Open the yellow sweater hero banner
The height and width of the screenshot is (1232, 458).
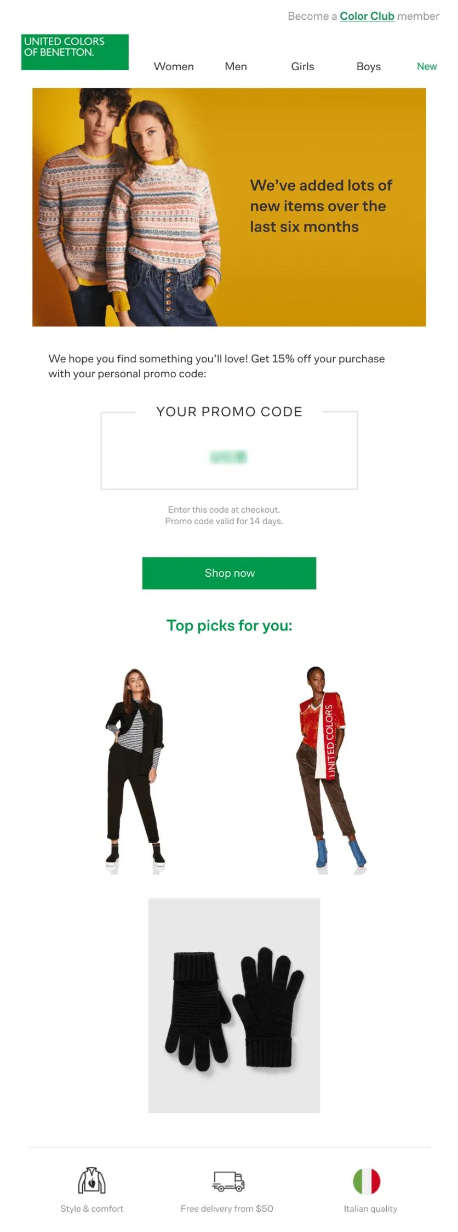point(229,207)
